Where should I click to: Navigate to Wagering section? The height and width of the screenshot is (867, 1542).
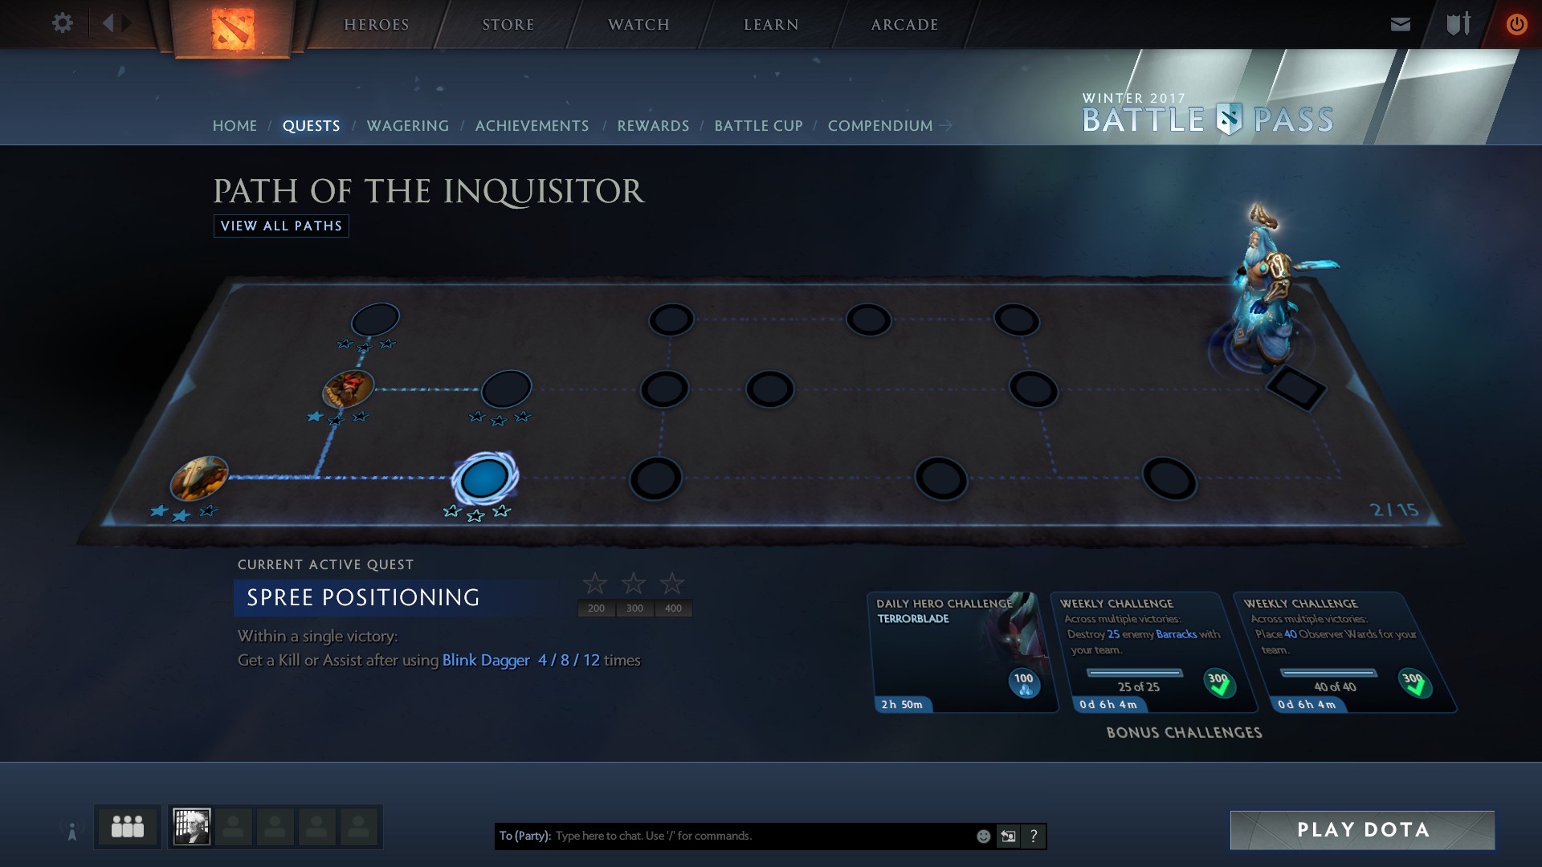click(408, 125)
